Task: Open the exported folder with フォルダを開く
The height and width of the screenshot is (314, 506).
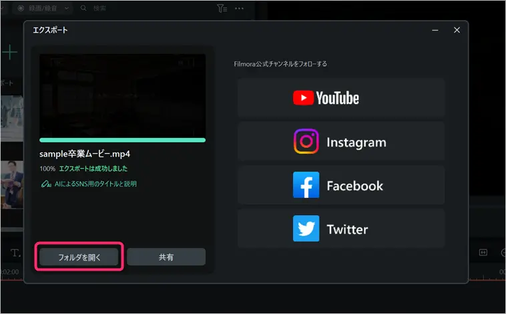Action: coord(79,257)
